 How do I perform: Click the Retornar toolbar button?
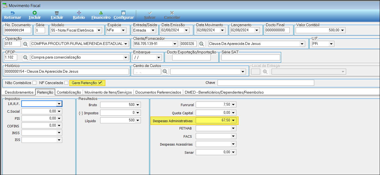point(13,15)
